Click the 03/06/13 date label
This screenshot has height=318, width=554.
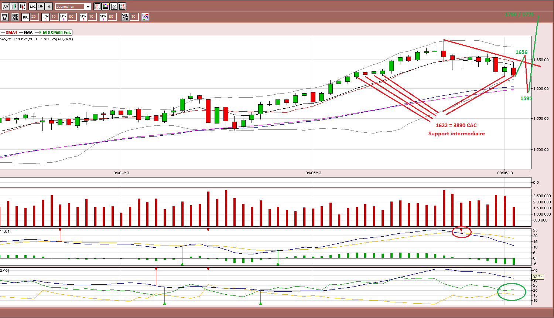tap(505, 173)
